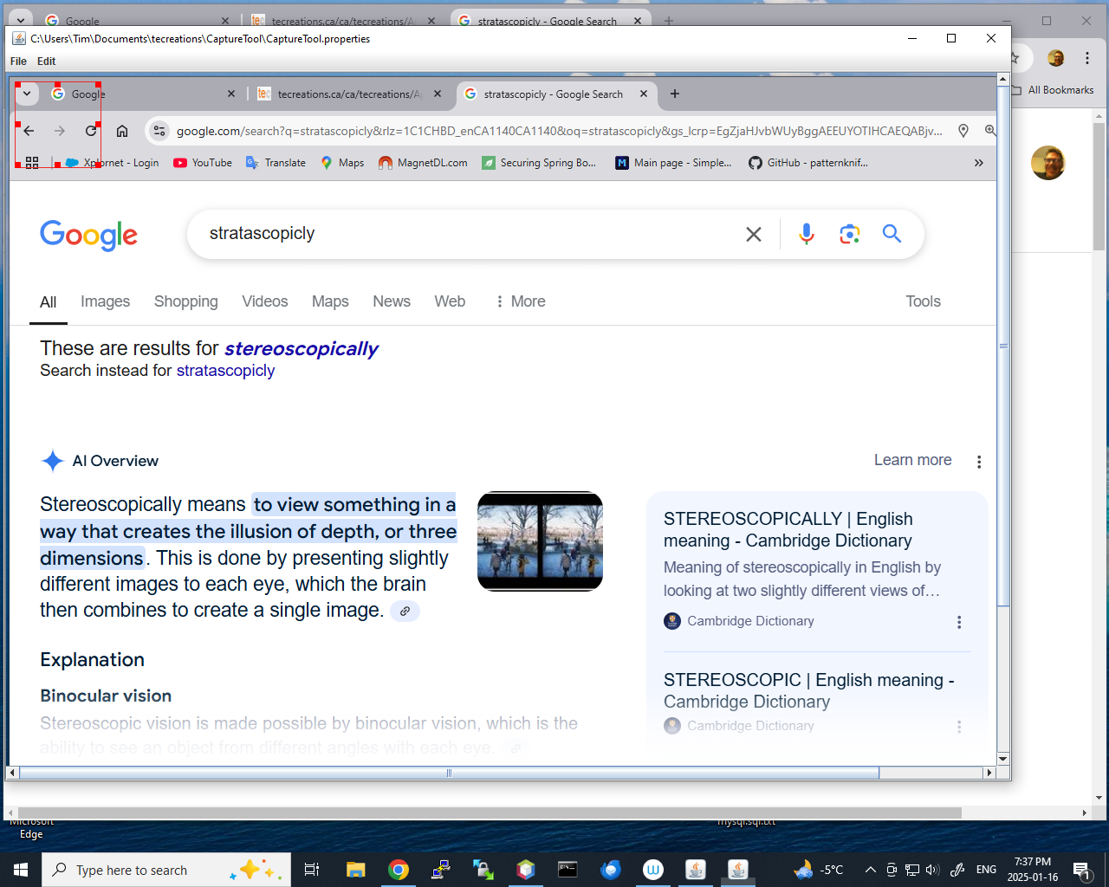Open the Maps bookmark in bookmarks bar

(342, 163)
